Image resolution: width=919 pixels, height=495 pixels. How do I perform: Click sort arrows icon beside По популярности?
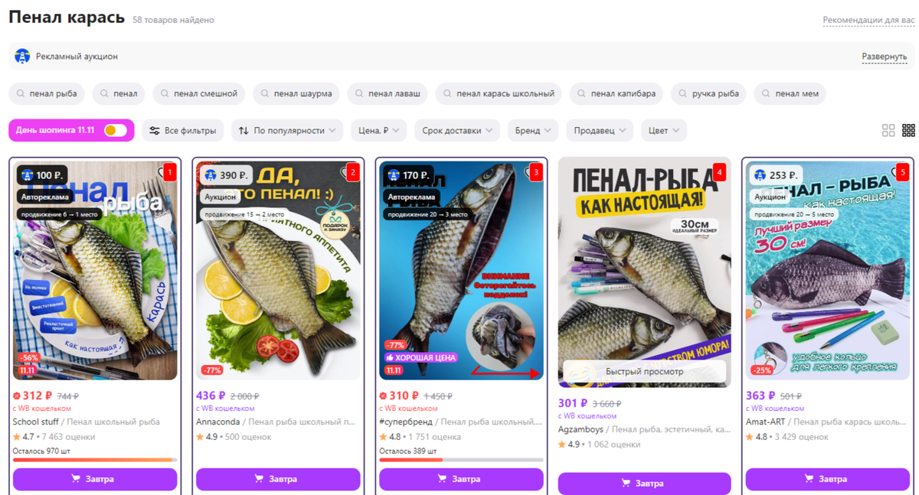[244, 131]
